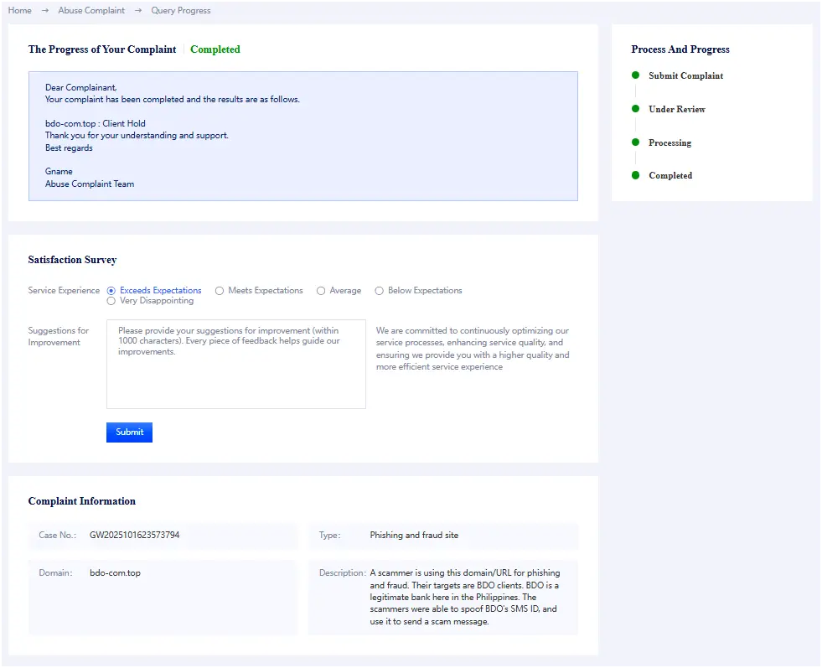Click 'bdo-com.top : Client Hold' result line

click(x=96, y=123)
